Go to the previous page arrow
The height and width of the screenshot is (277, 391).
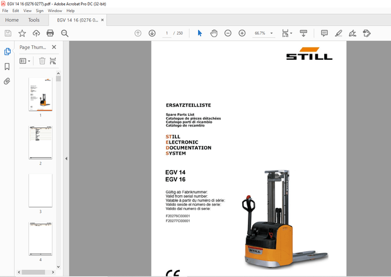coord(138,33)
